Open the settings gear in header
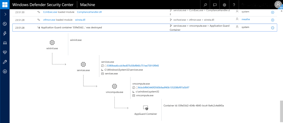The width and height of the screenshot is (283, 123). click(224, 5)
